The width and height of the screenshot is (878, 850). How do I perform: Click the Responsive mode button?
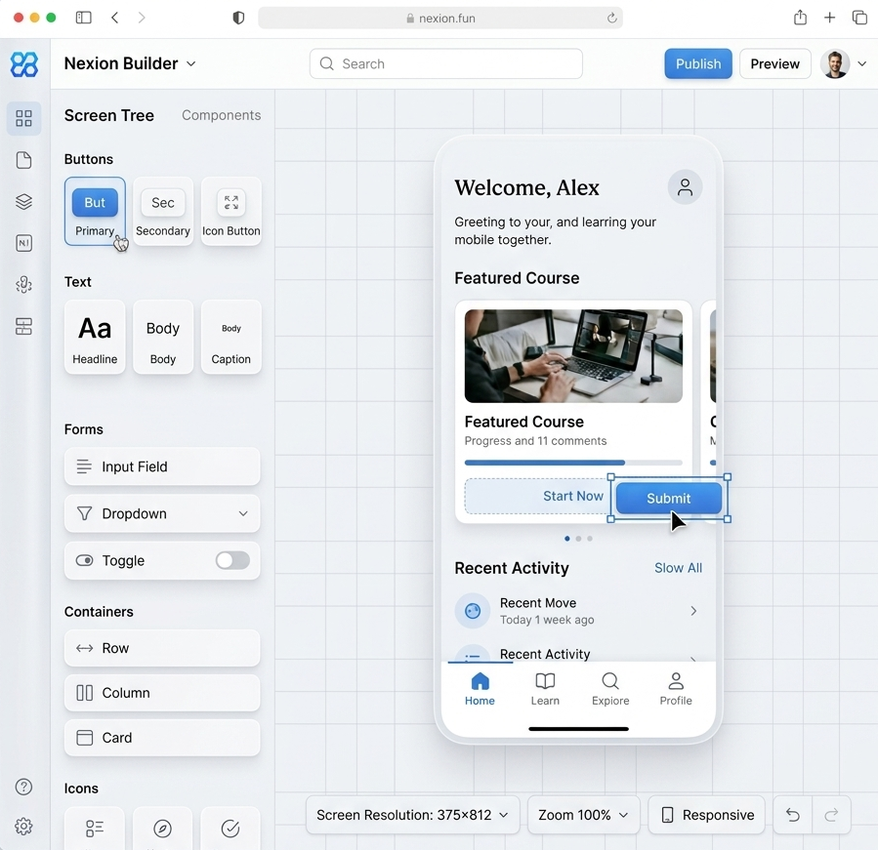[x=707, y=815]
